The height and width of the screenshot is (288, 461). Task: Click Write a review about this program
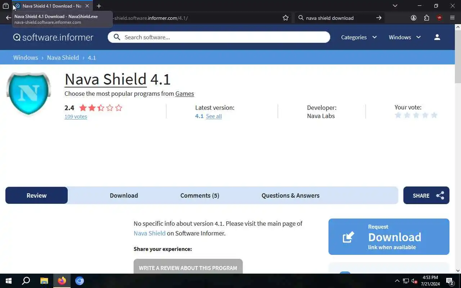[x=188, y=266]
